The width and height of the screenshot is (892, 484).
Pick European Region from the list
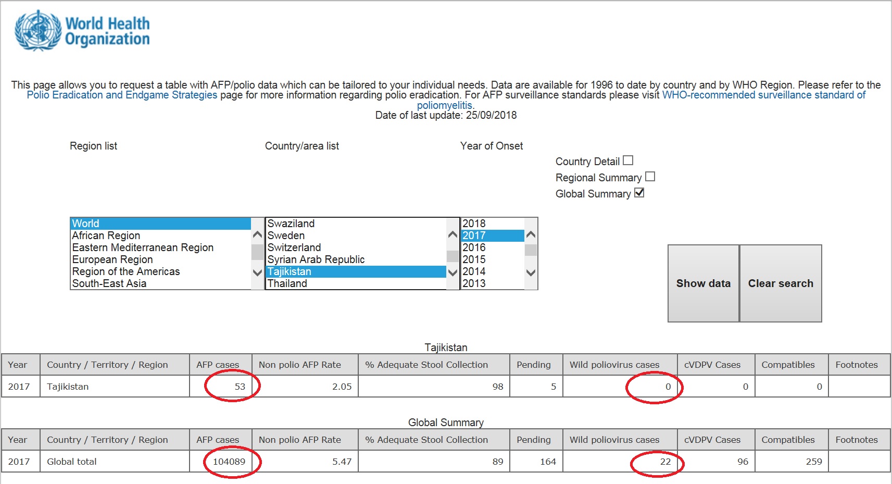[x=160, y=259]
